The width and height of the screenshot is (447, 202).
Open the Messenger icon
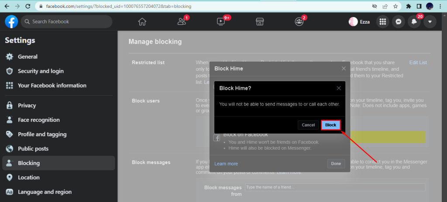point(399,22)
